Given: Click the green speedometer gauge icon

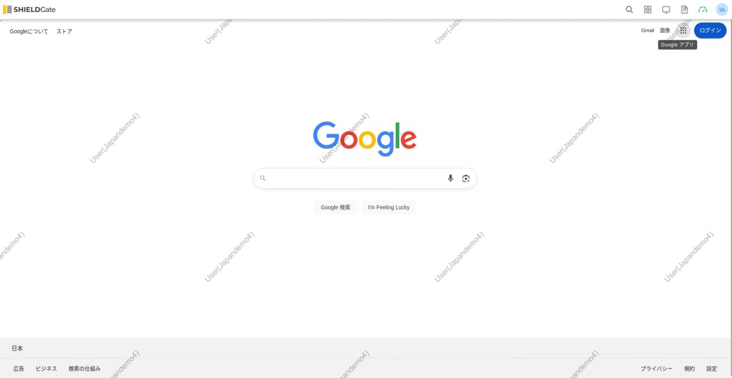Looking at the screenshot, I should [703, 10].
